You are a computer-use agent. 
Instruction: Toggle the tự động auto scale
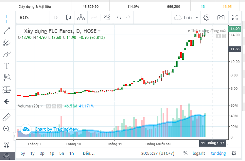[218, 153]
